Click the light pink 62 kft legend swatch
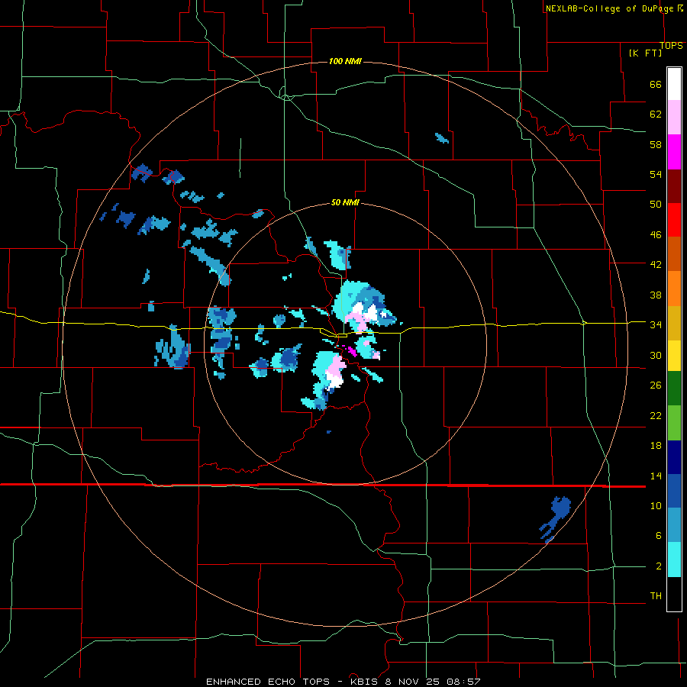 point(674,118)
